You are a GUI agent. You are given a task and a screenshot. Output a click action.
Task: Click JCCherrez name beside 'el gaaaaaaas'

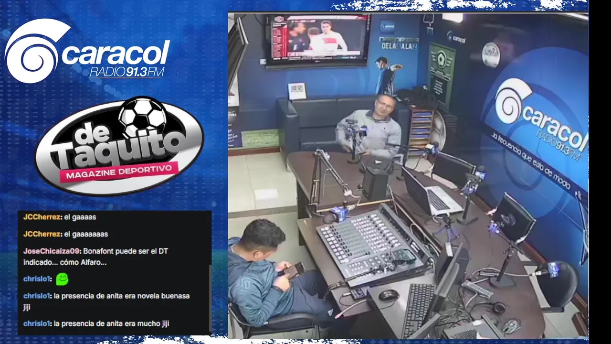pos(42,234)
